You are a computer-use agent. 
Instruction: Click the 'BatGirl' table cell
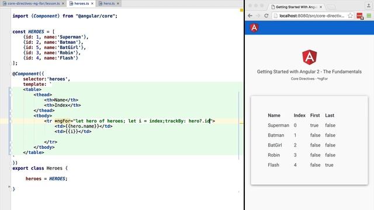pyautogui.click(x=275, y=145)
